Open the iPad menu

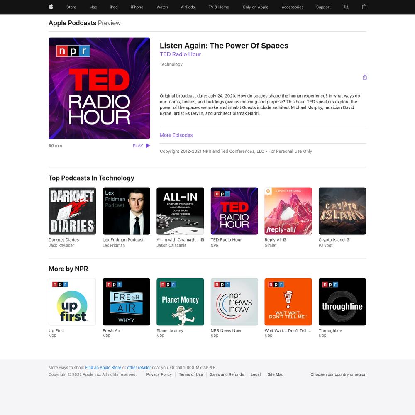(114, 7)
